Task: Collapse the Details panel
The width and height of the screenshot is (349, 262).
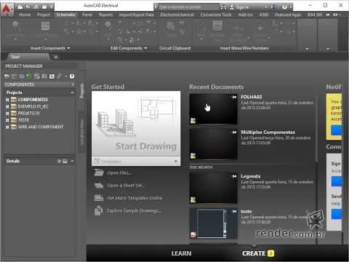Action: click(73, 161)
